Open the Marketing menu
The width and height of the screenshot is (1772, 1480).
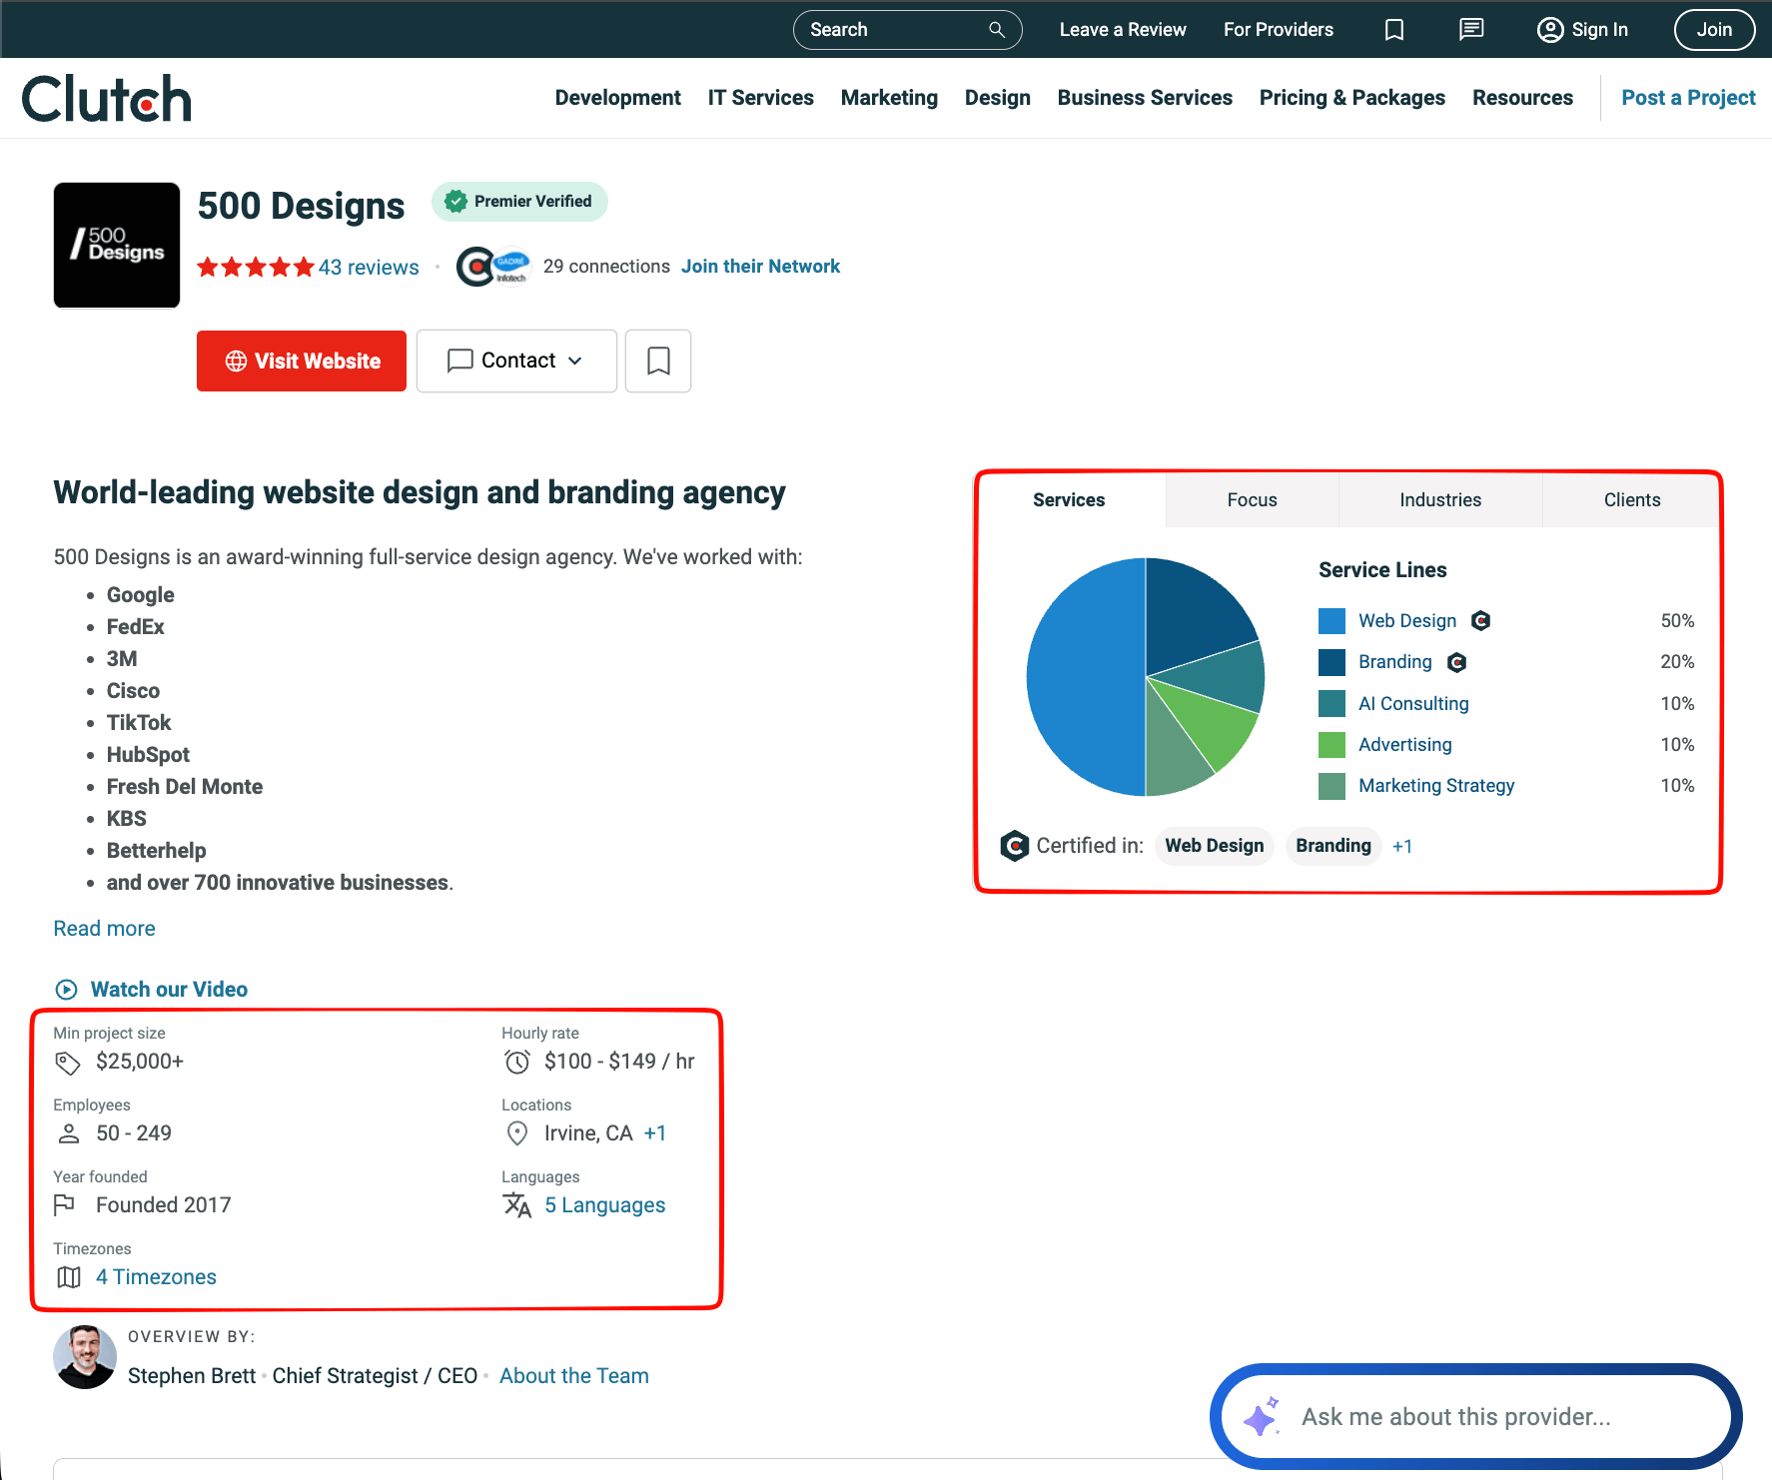point(890,98)
